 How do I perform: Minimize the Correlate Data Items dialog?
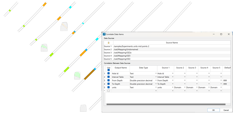pos(213,34)
